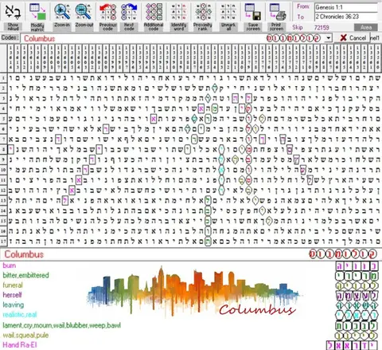Go to the Previous code
The width and height of the screenshot is (382, 350).
point(107,17)
